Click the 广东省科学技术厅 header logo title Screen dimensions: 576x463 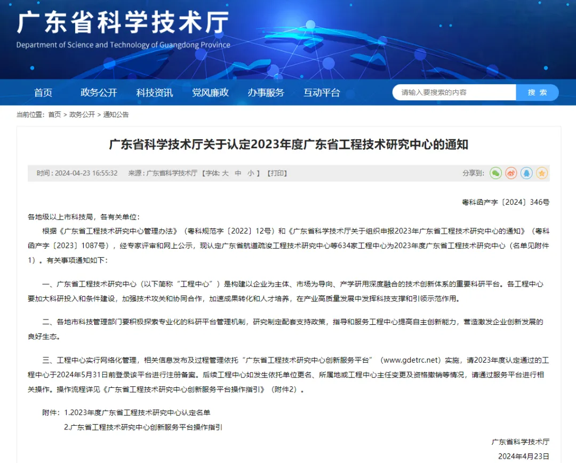point(123,22)
